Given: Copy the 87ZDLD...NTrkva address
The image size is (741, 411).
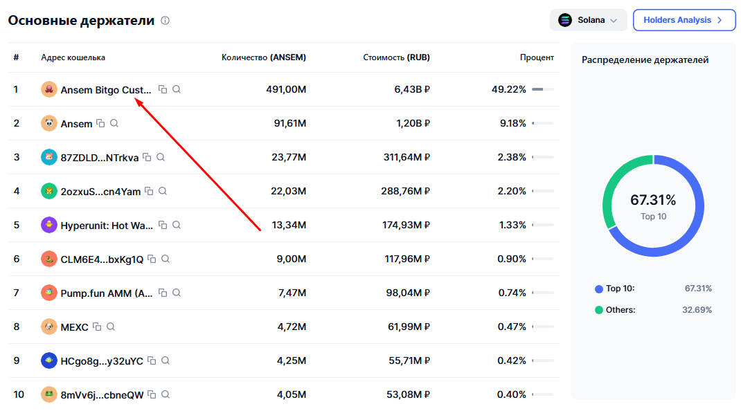Looking at the screenshot, I should 147,157.
